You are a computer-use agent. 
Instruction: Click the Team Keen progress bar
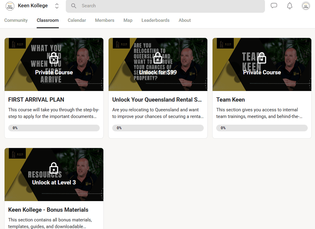click(262, 128)
